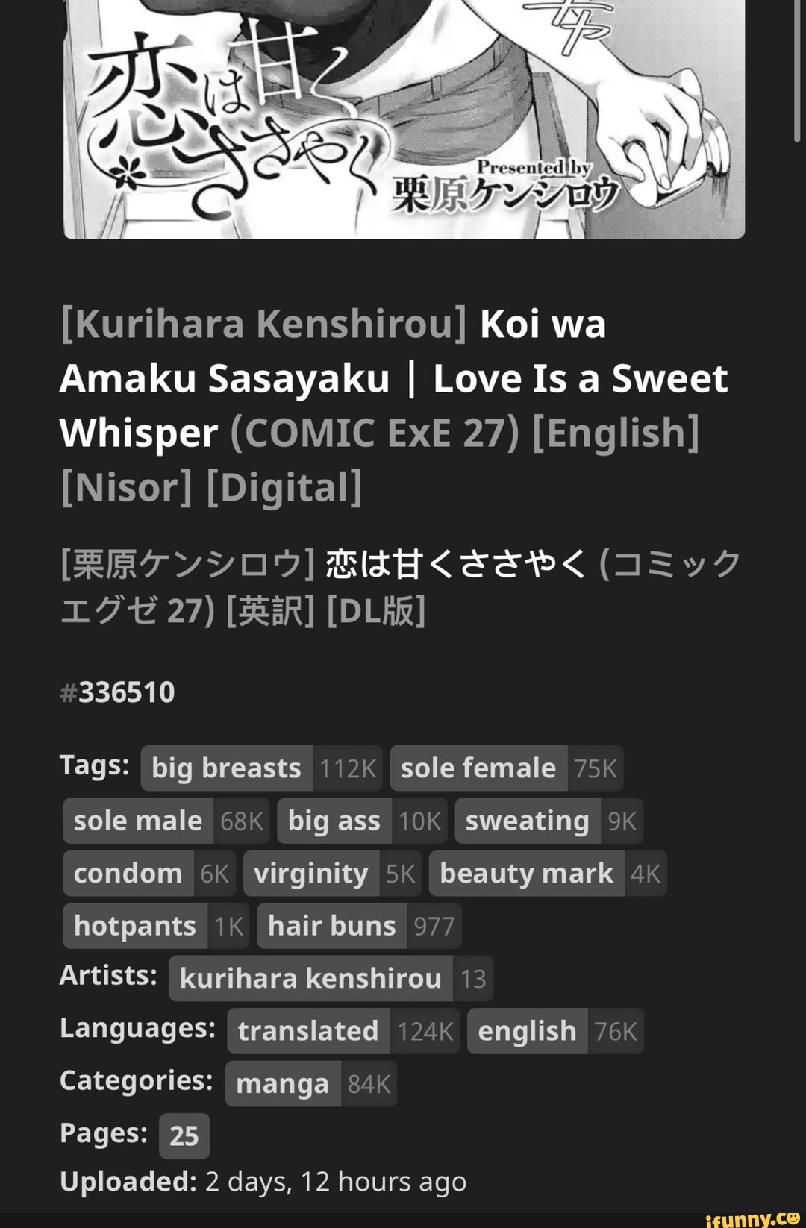Open the manga cover thumbnail

click(404, 119)
